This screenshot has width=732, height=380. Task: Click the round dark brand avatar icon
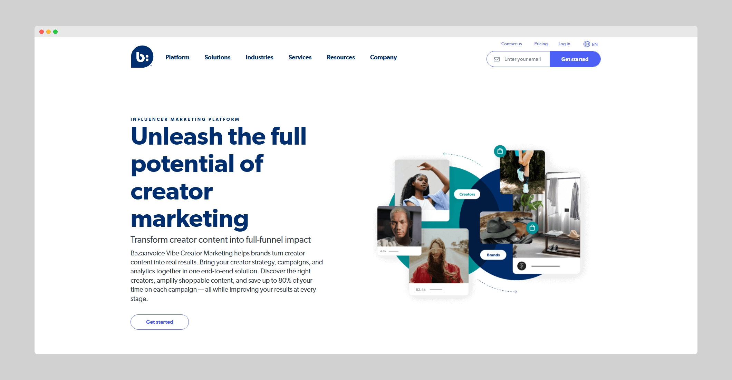[522, 266]
